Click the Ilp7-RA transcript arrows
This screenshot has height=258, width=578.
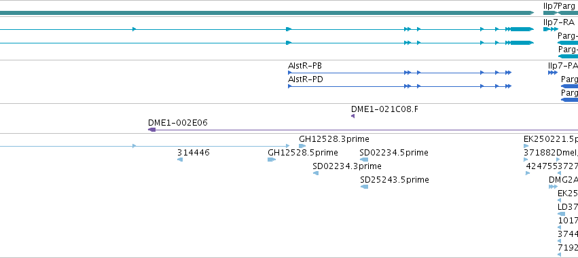551,29
